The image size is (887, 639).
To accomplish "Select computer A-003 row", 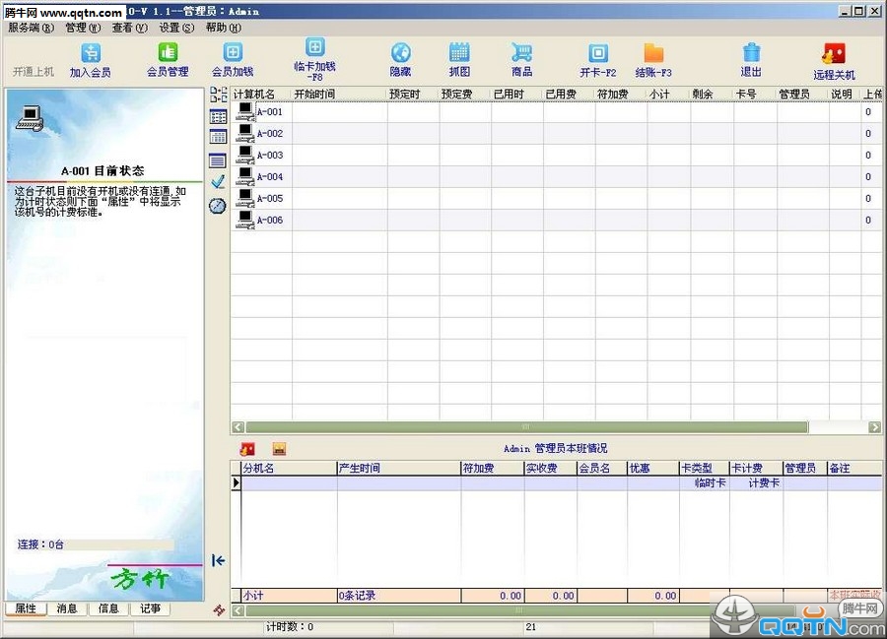I will (x=269, y=156).
